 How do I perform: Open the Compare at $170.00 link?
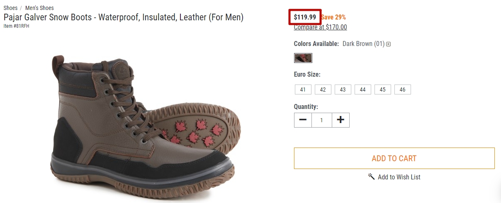[x=320, y=27]
